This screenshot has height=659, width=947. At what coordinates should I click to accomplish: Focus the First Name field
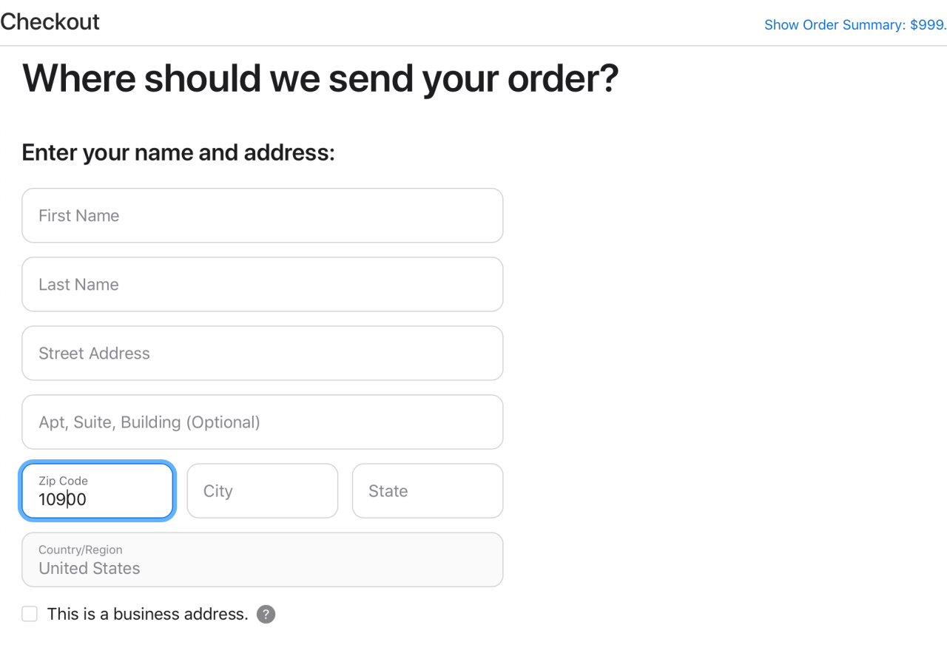coord(263,215)
